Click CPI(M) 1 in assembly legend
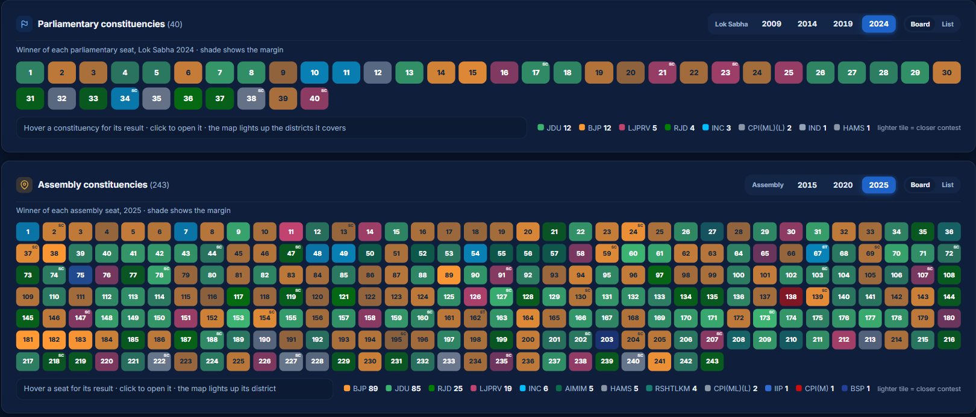Image resolution: width=976 pixels, height=417 pixels. 815,388
